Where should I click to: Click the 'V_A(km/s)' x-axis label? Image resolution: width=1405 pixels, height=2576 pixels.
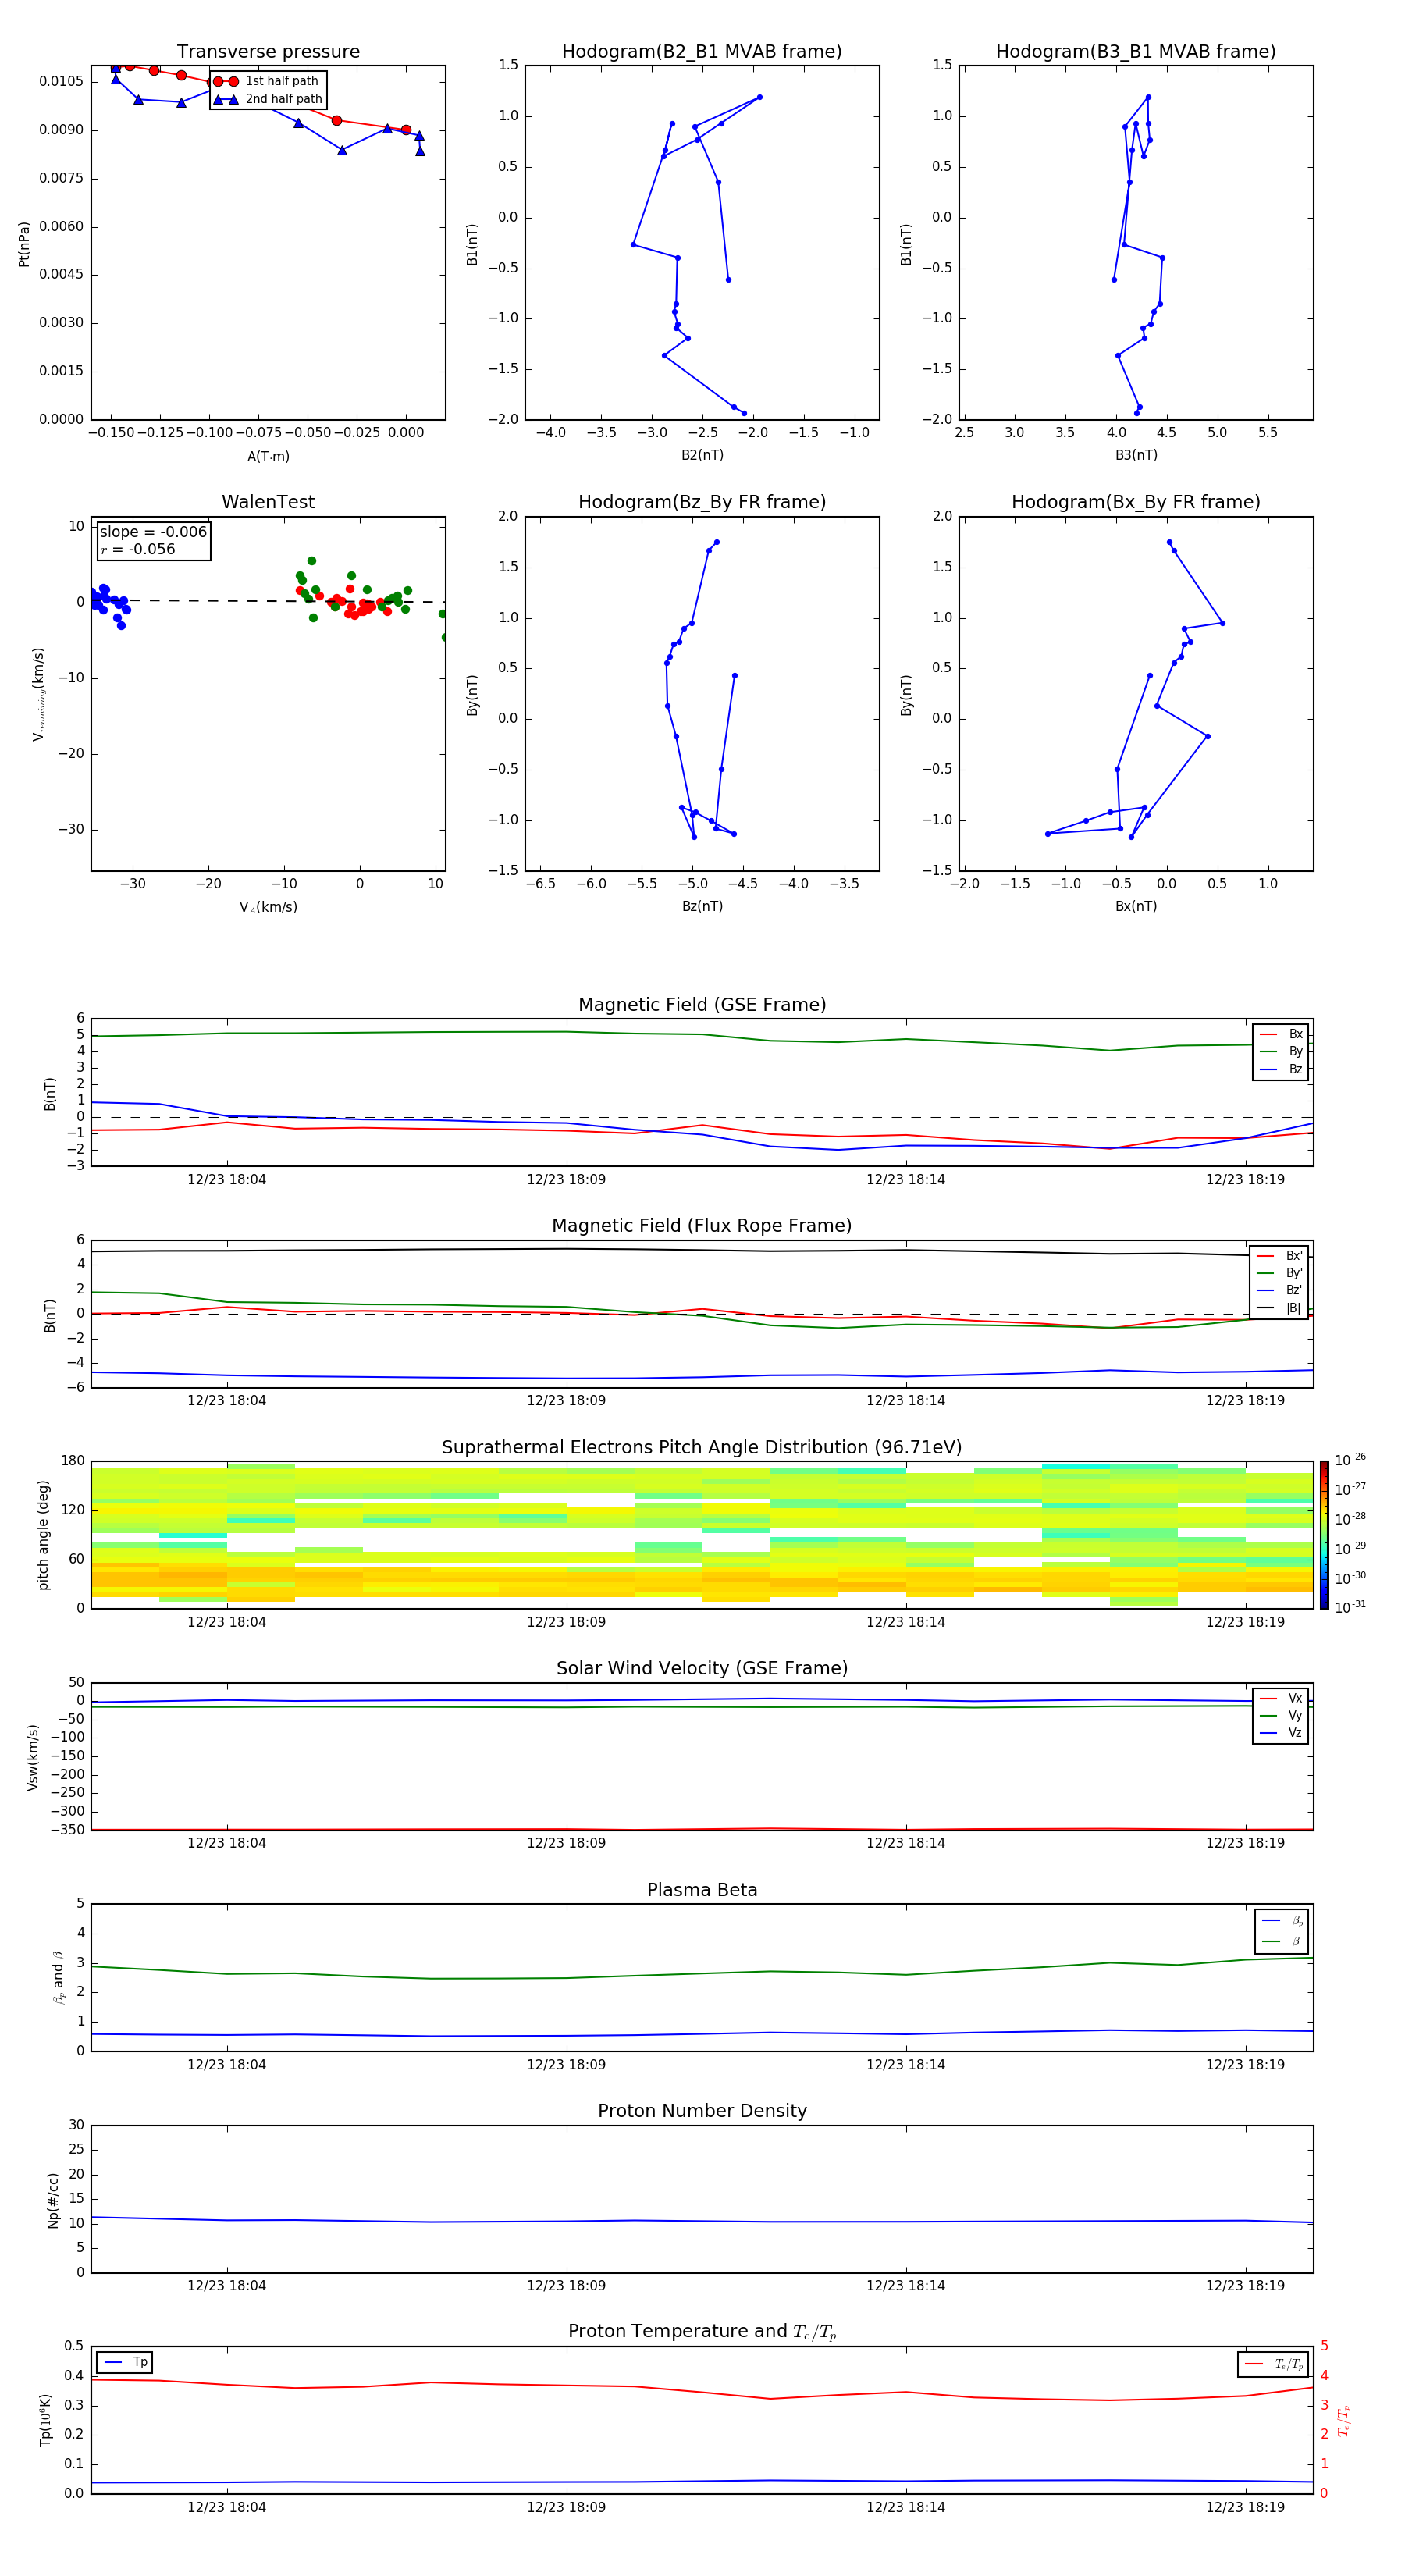268,907
